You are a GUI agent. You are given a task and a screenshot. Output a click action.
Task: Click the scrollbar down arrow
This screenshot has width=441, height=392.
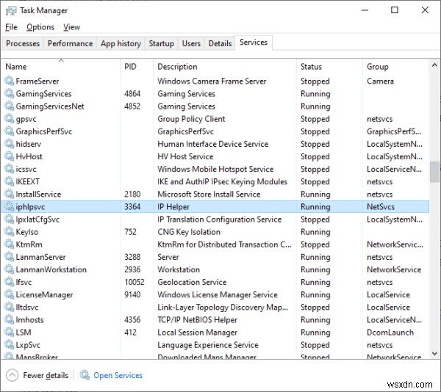pyautogui.click(x=434, y=354)
